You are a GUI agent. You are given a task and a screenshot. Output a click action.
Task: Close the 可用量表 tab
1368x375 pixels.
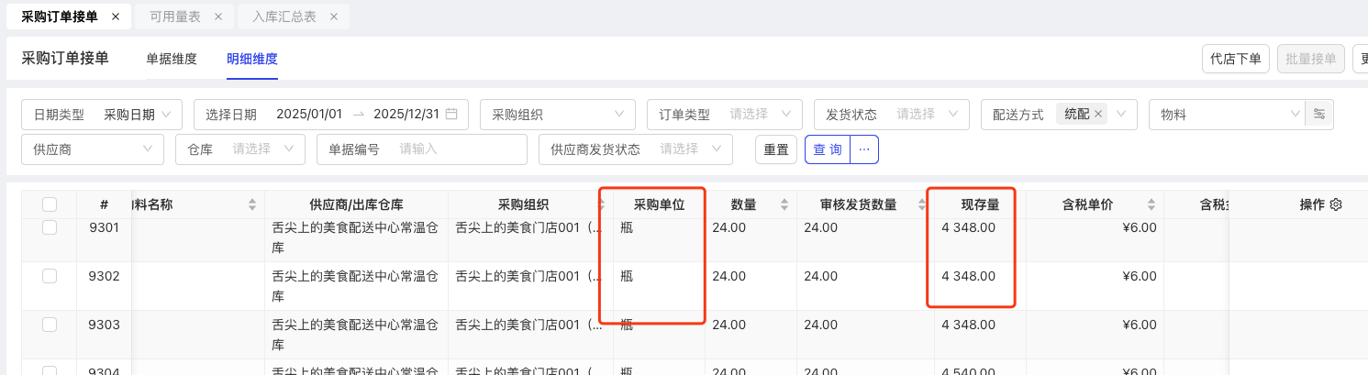coord(217,17)
